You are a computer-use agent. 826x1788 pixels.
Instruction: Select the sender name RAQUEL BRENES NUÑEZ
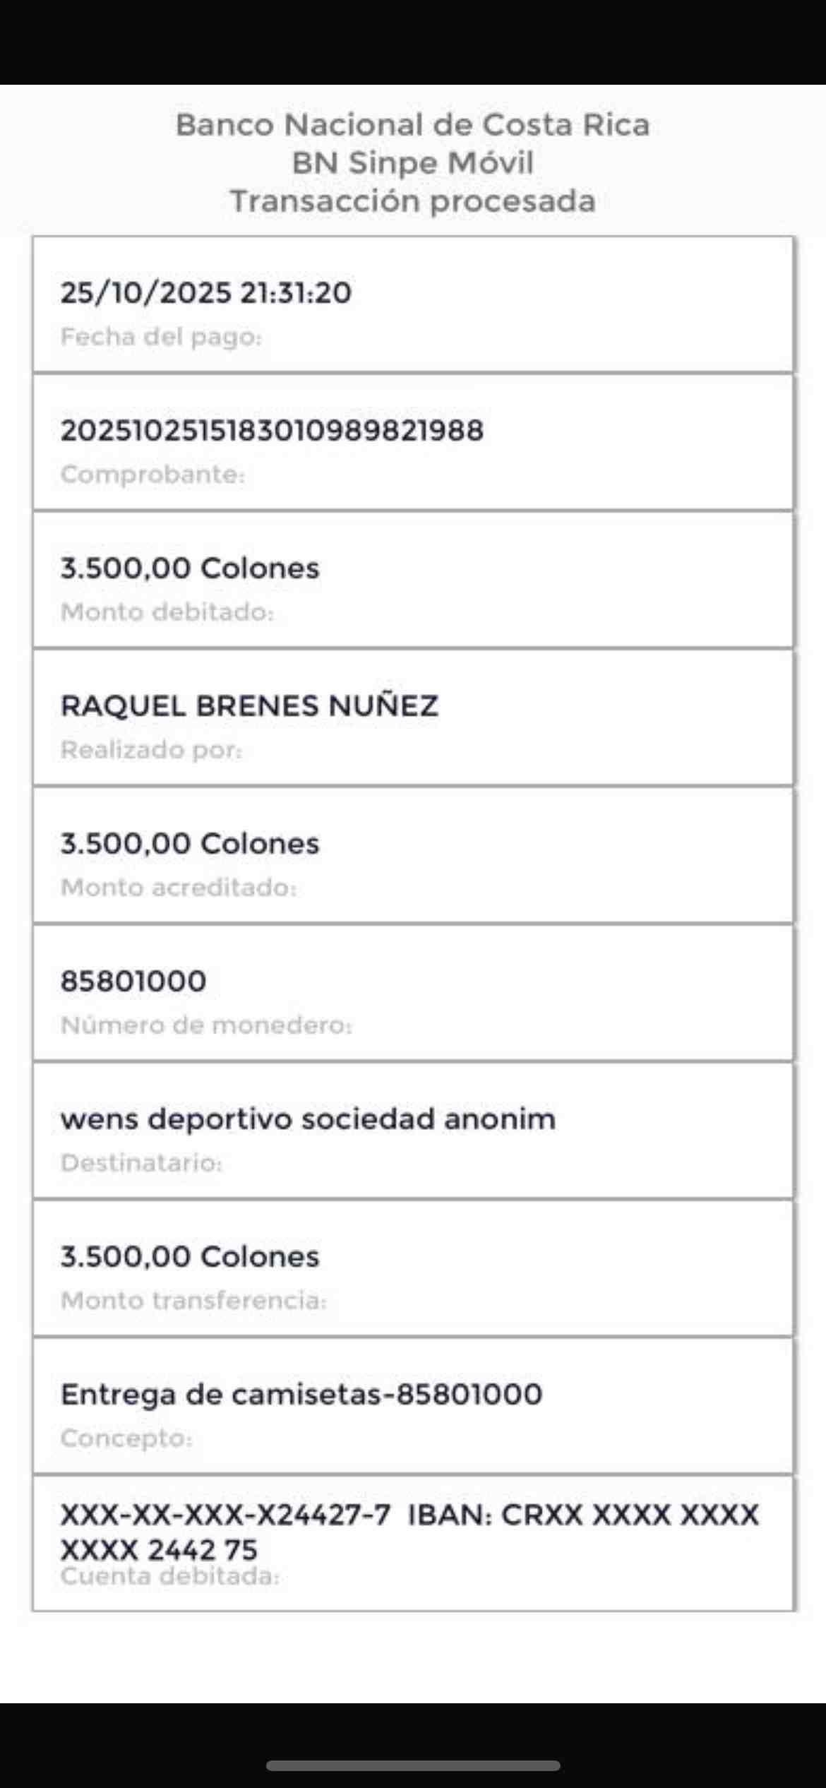click(x=249, y=706)
